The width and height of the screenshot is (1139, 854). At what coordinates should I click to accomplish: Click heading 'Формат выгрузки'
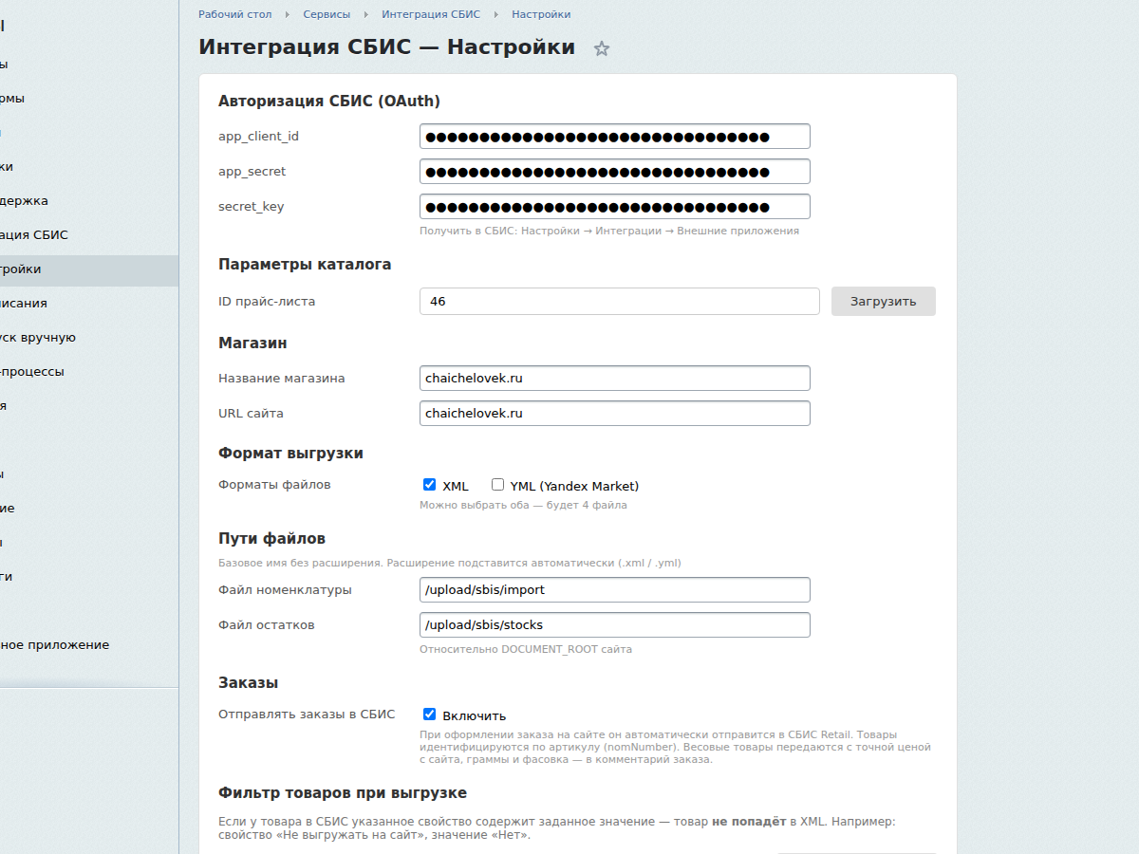click(290, 454)
